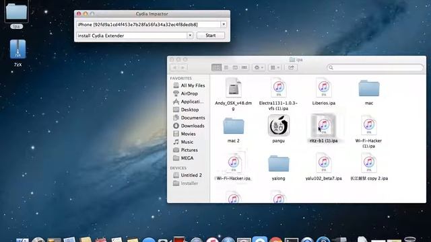
Task: Switch Finder to list view
Action: click(x=226, y=67)
